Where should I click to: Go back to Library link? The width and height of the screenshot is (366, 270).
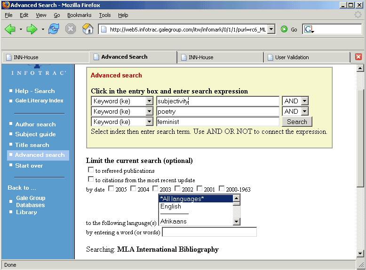26,212
